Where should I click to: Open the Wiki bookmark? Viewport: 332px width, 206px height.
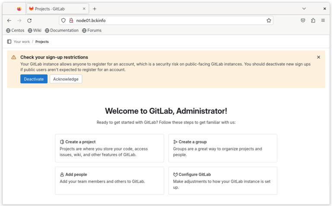(35, 31)
